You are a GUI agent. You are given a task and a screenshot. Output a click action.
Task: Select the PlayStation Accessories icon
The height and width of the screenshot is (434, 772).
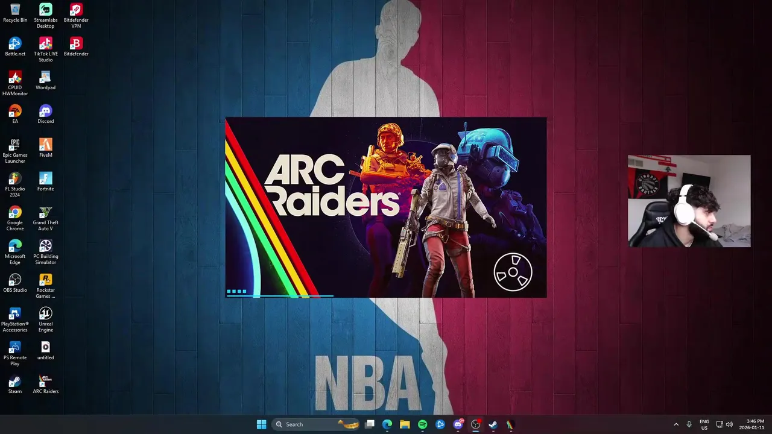(15, 319)
